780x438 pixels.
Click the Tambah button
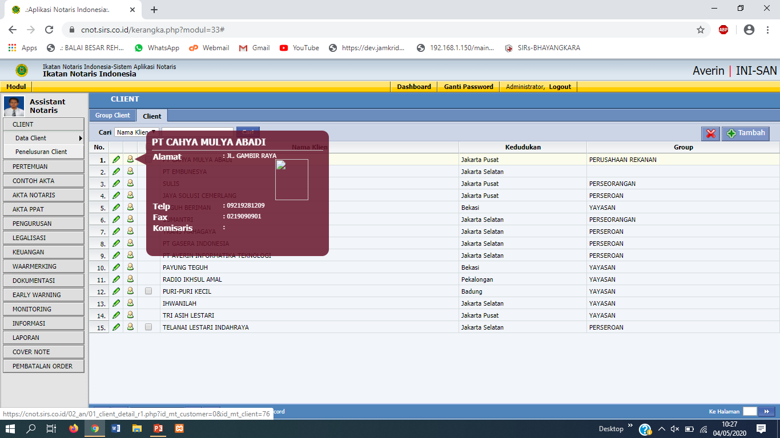tap(746, 133)
